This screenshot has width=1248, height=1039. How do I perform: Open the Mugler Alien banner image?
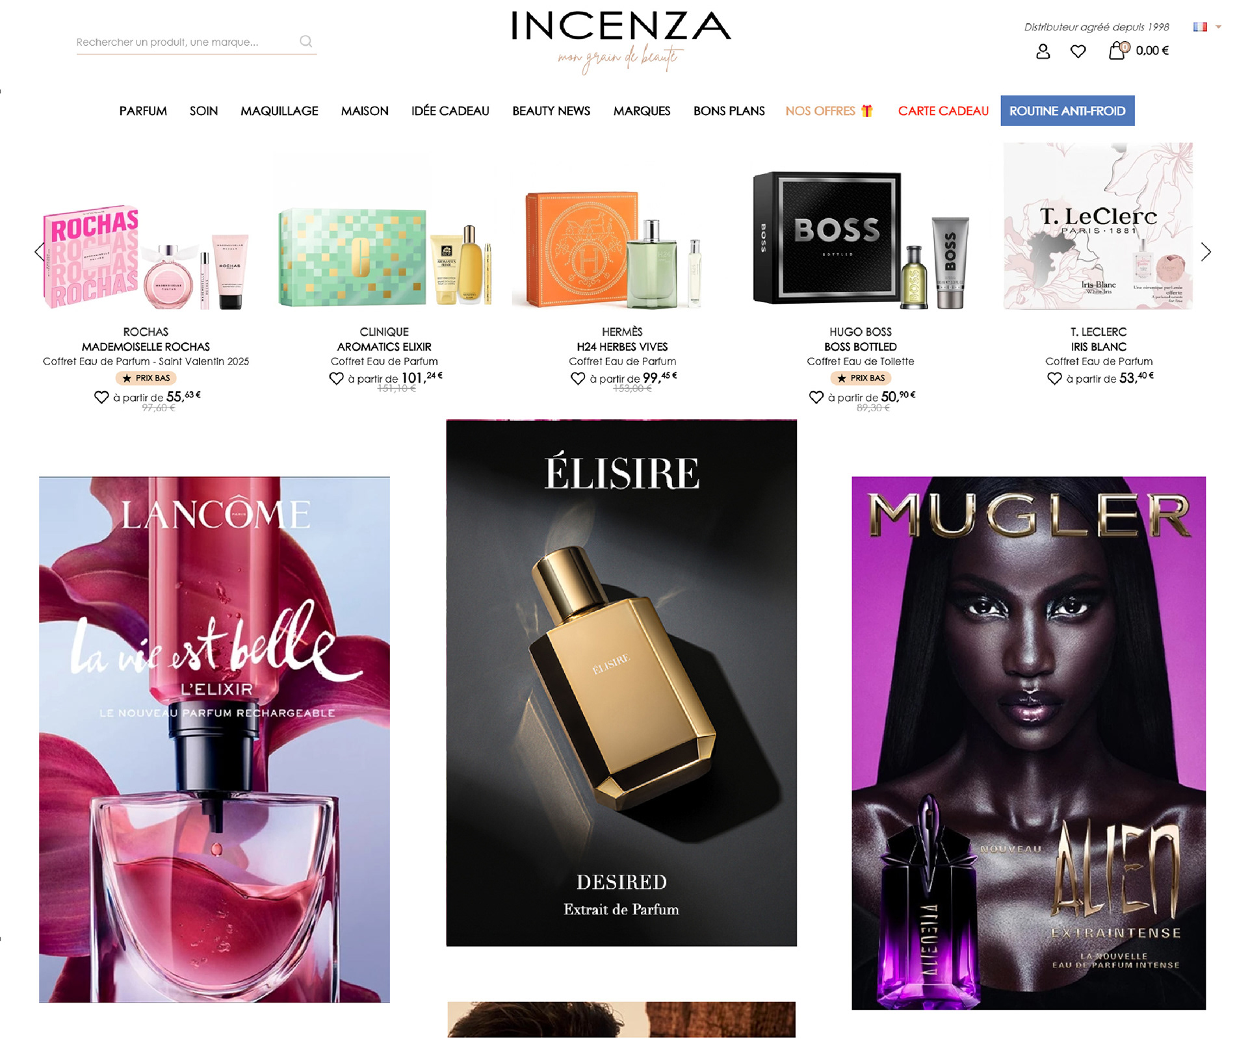click(x=1028, y=743)
